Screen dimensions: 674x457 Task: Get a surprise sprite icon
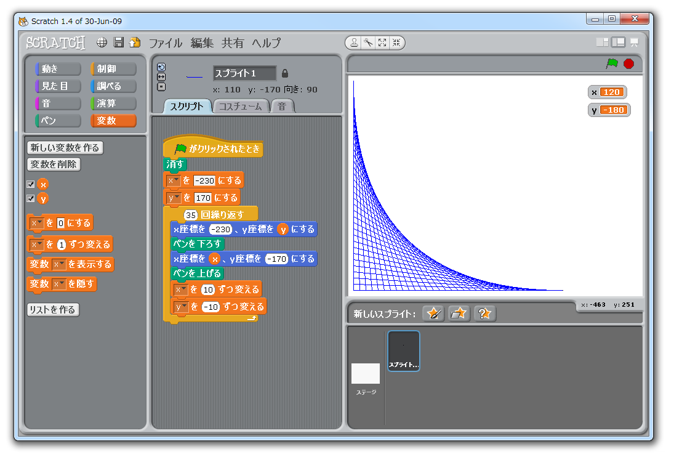485,313
